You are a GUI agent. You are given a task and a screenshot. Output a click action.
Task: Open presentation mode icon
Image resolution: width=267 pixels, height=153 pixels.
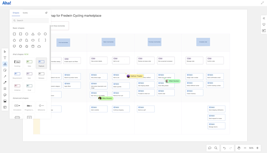[x=264, y=25]
